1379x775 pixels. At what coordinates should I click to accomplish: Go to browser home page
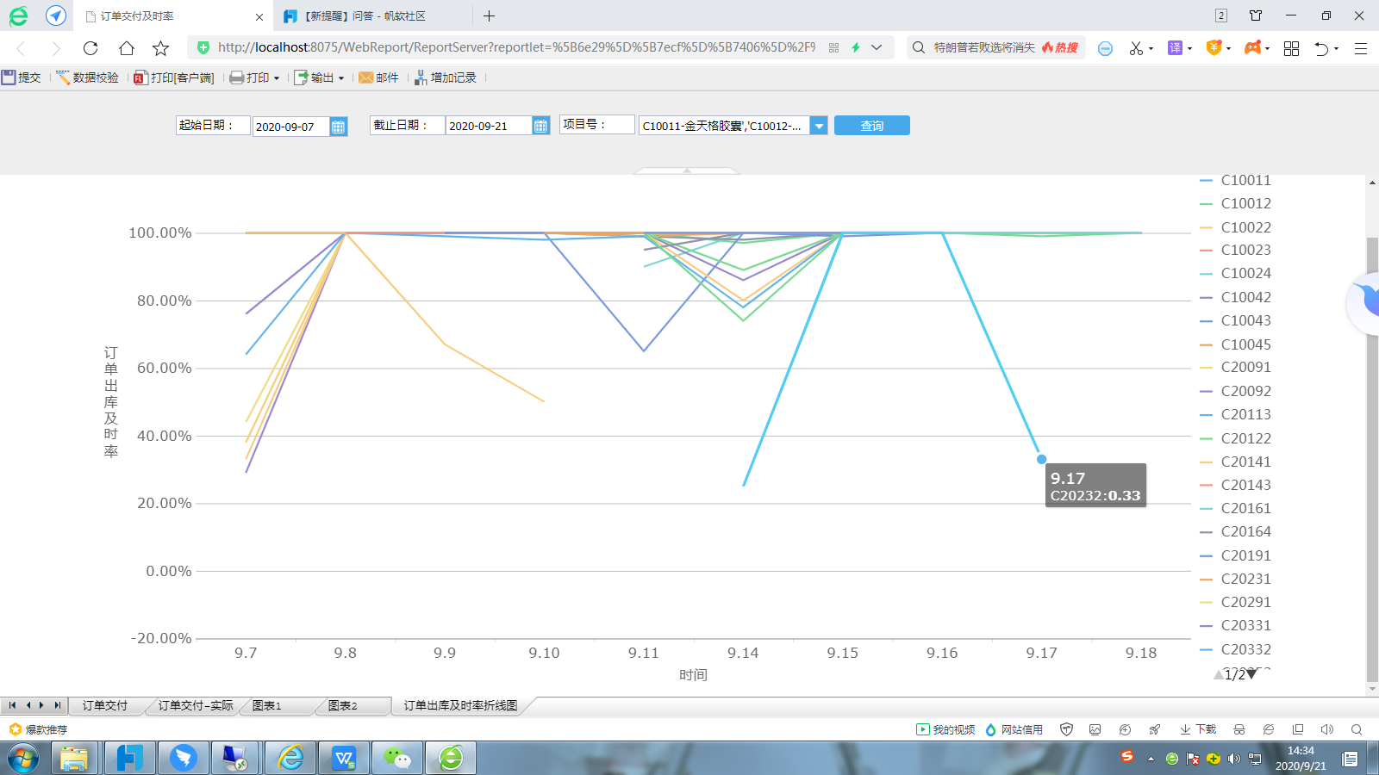pyautogui.click(x=126, y=48)
